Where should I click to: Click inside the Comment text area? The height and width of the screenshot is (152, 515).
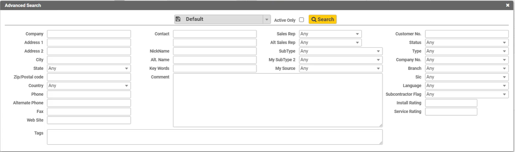[278, 100]
